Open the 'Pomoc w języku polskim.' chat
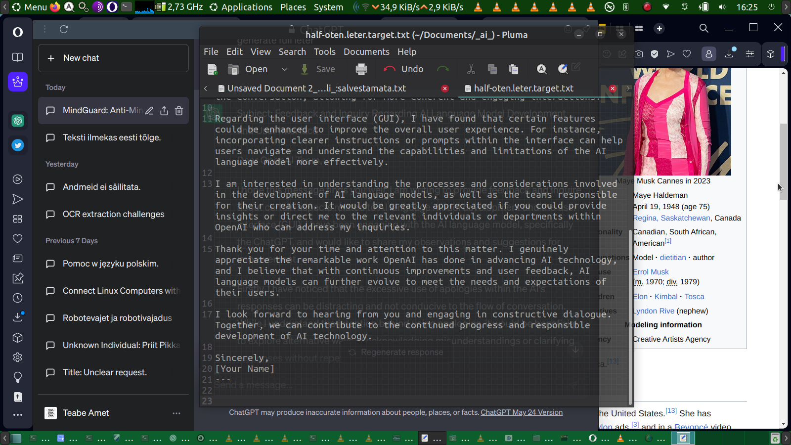Viewport: 791px width, 445px height. coord(113,264)
